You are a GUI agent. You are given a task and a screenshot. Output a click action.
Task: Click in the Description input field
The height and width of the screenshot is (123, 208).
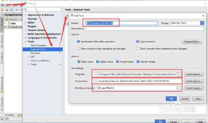point(145,28)
